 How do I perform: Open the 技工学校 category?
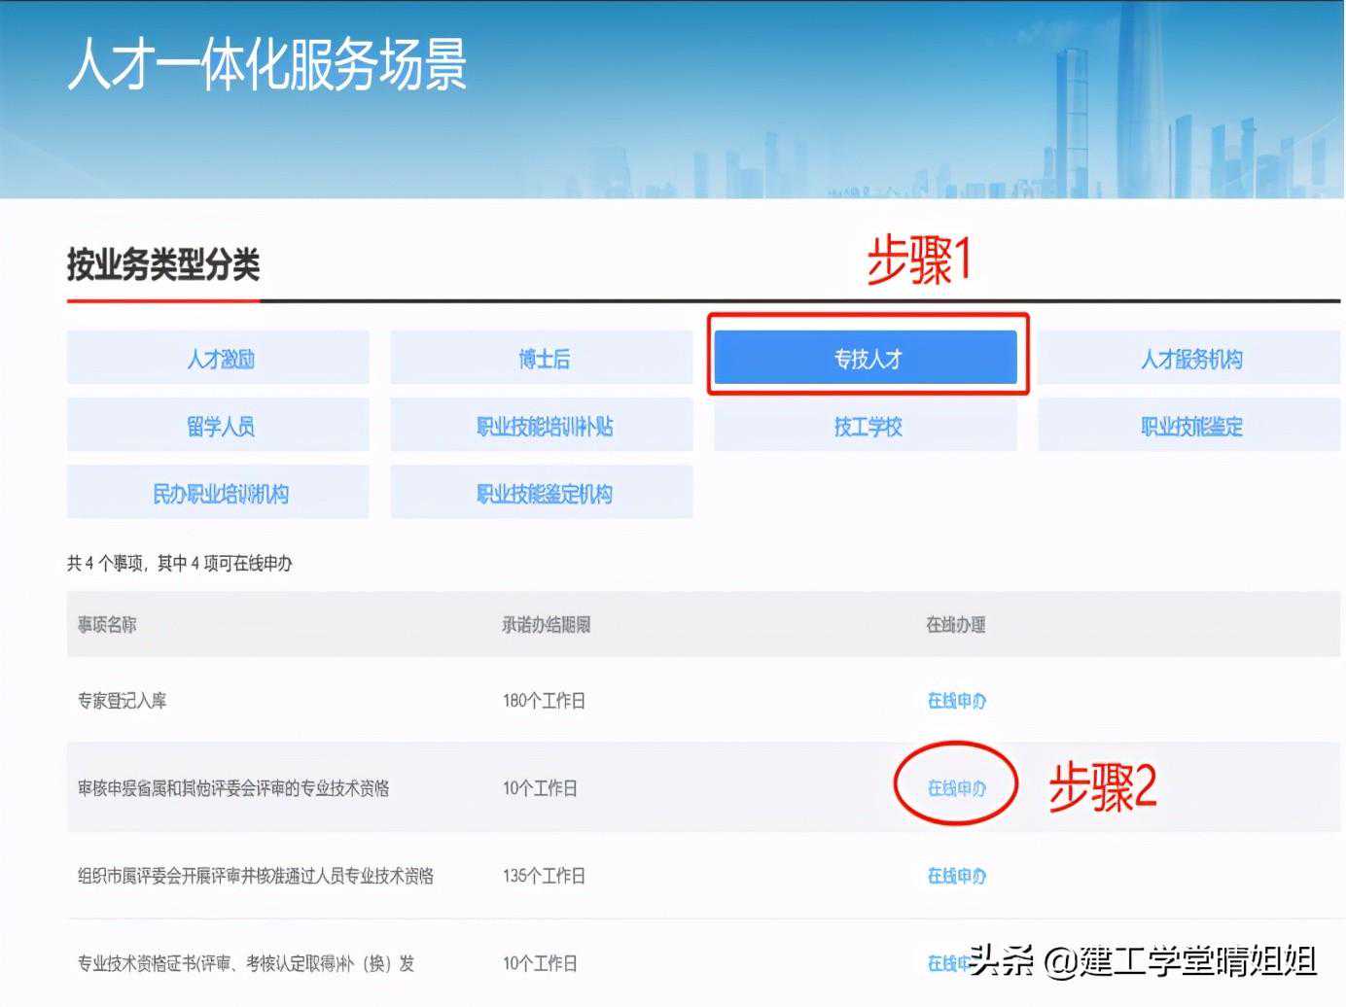866,426
